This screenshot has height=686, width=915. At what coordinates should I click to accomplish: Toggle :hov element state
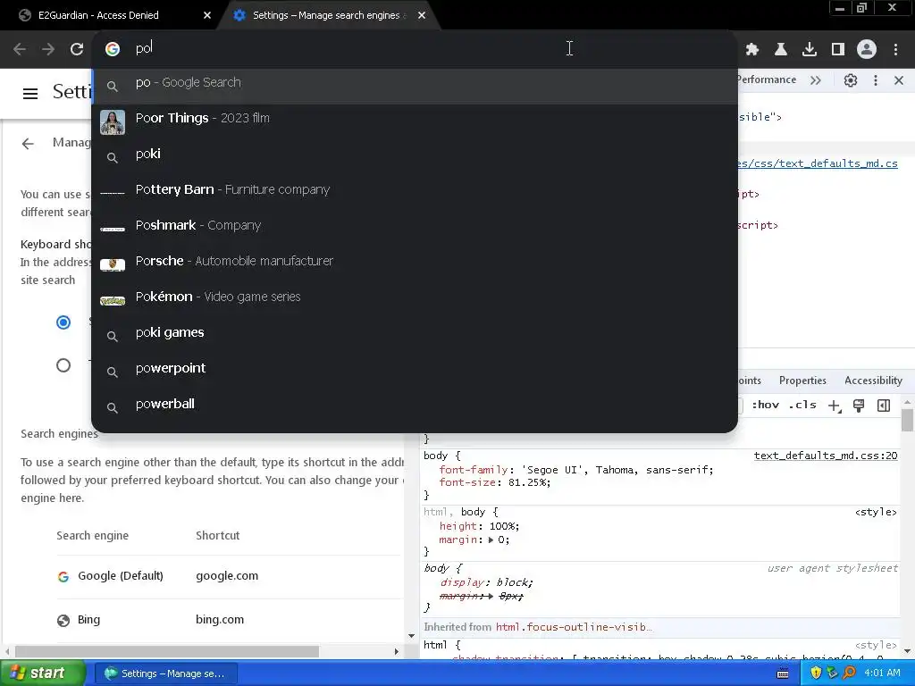coord(765,405)
